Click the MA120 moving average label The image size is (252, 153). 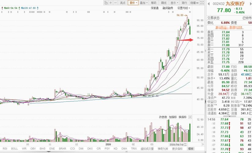(x=28, y=8)
